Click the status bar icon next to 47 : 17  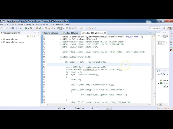pos(108,108)
